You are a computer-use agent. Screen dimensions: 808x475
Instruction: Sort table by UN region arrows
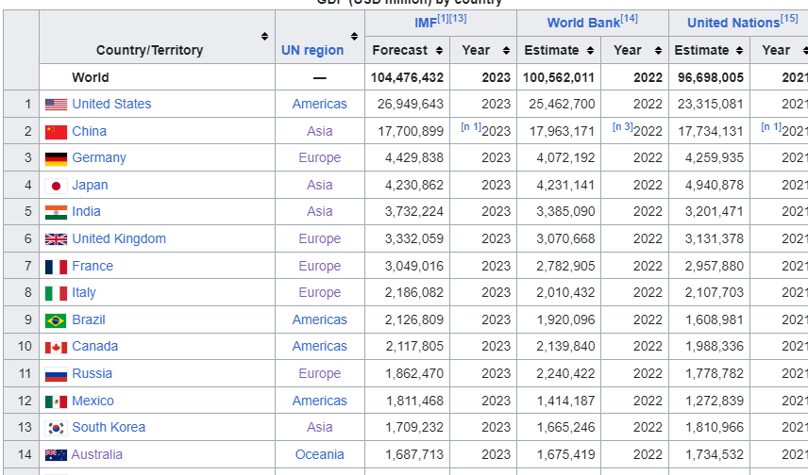354,36
